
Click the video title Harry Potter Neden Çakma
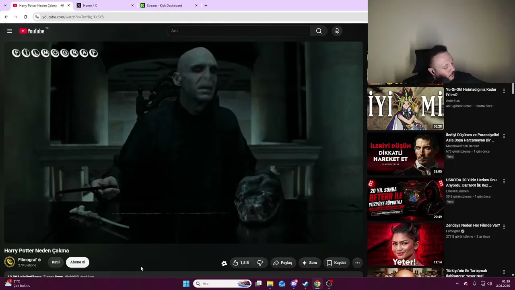tap(37, 251)
